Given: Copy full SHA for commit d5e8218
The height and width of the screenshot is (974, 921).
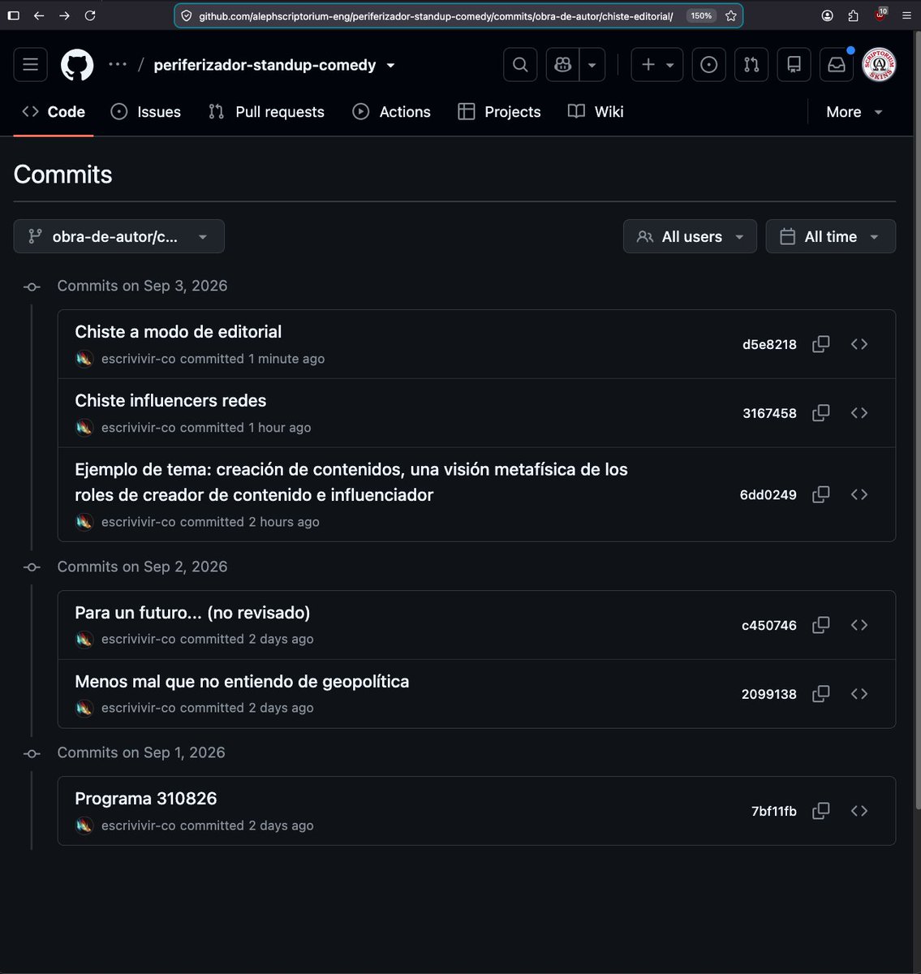Looking at the screenshot, I should point(821,344).
